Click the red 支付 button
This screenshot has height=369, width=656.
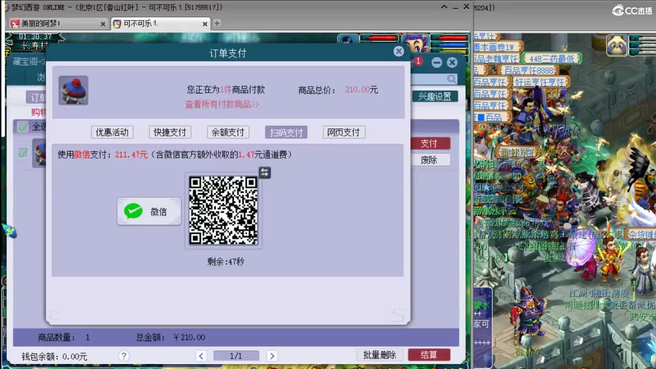coord(429,143)
